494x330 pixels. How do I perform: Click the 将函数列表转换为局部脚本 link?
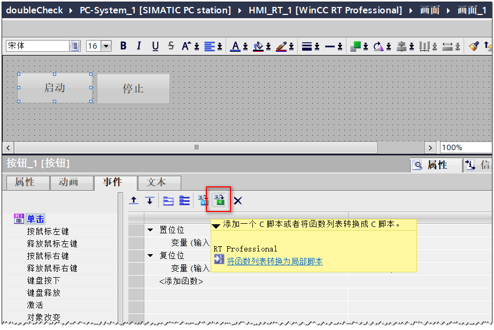274,261
